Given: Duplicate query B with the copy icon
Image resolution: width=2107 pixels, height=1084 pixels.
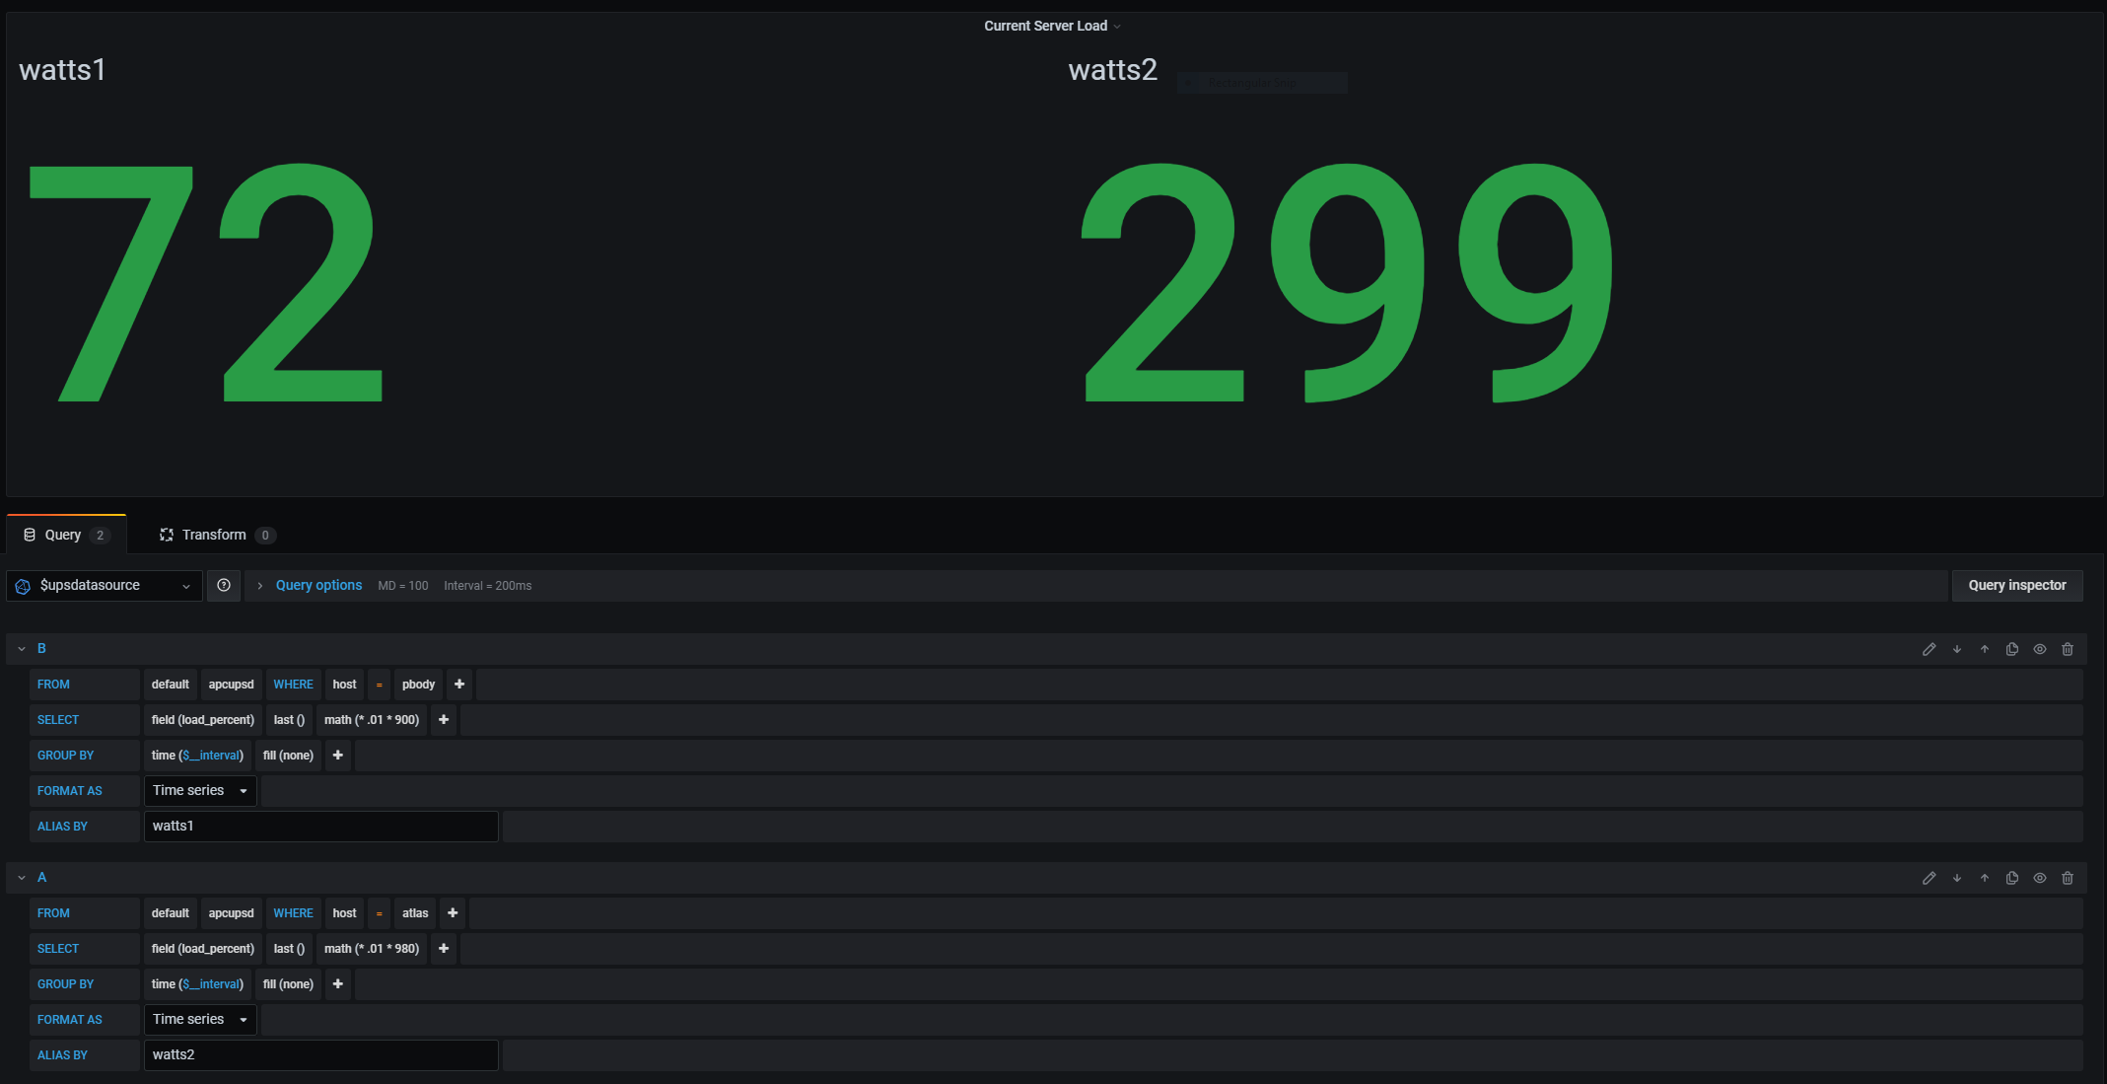Looking at the screenshot, I should [x=2012, y=649].
